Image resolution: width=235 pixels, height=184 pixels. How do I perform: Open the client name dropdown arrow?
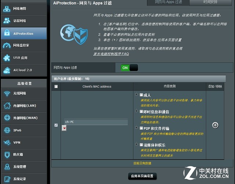[x=64, y=128]
